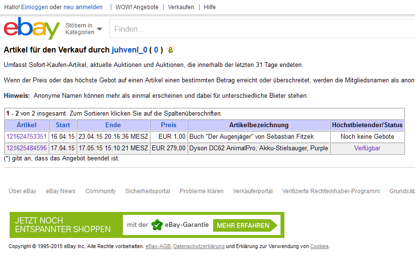Open item number 121625484596
Viewport: 415px width, 263px height.
(27, 148)
